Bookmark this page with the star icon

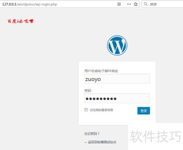(x=136, y=4)
